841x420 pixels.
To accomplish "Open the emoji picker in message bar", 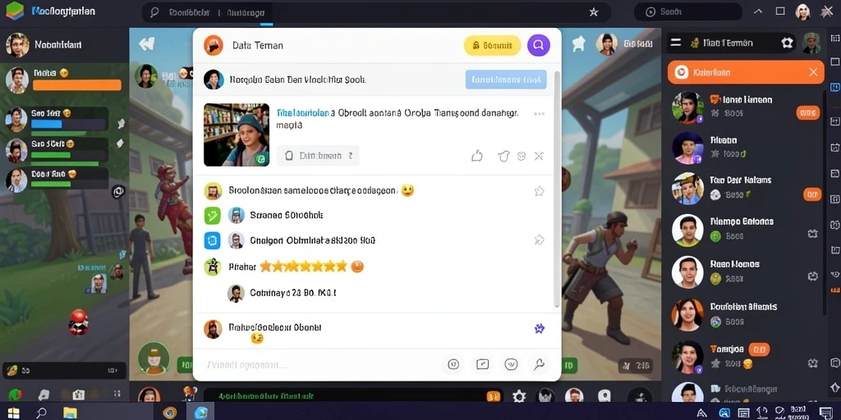I will point(511,365).
